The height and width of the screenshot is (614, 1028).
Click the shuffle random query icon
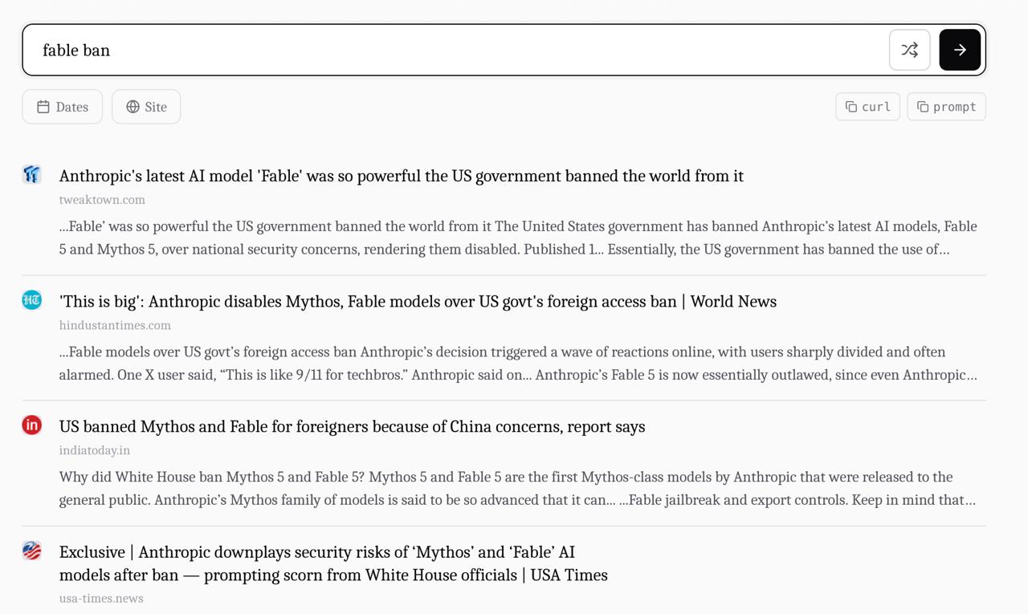(x=910, y=50)
